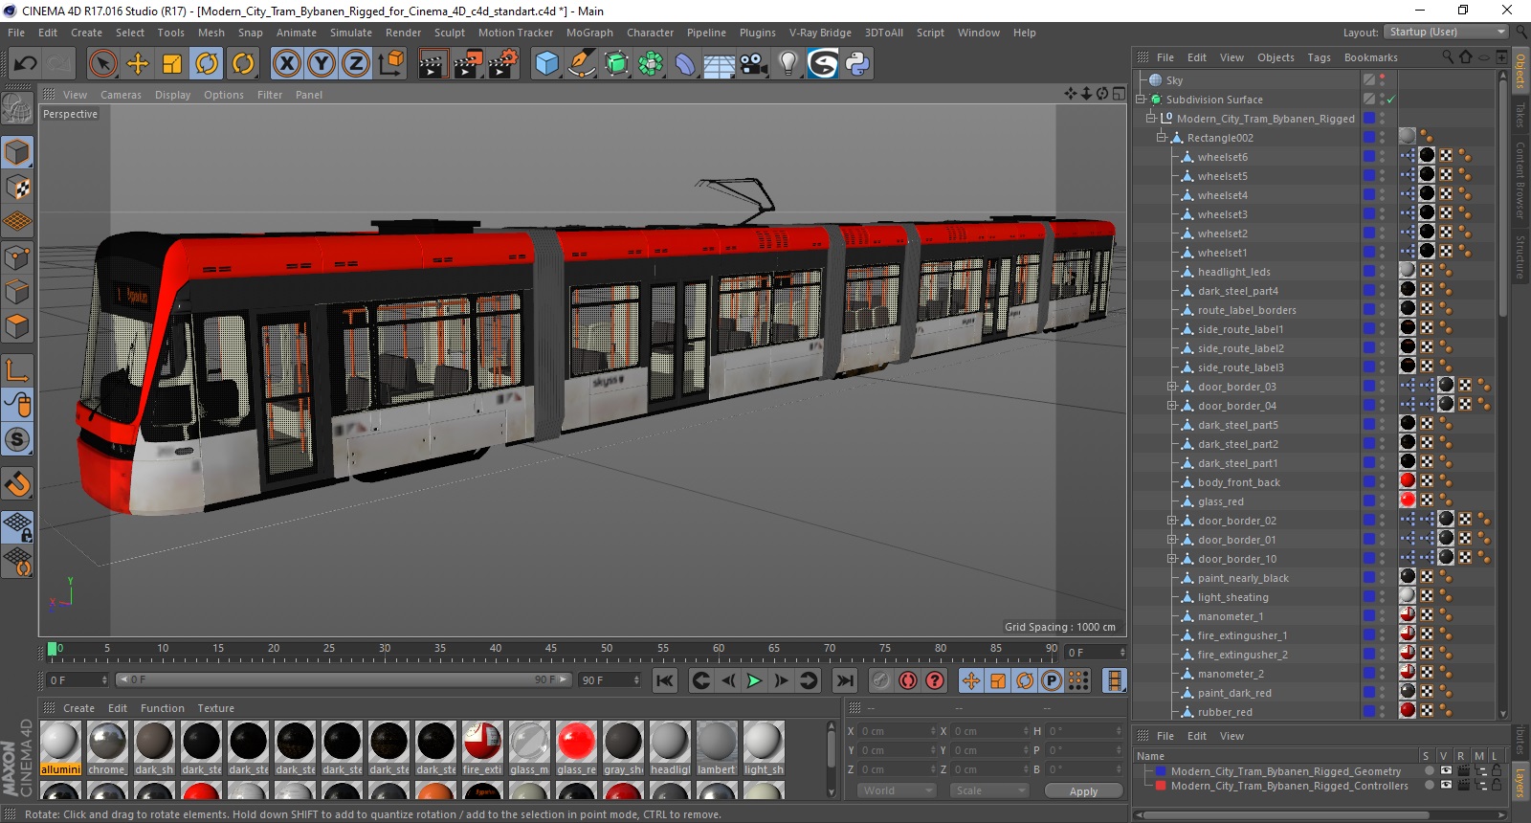
Task: Toggle solo for Controllers layer
Action: pos(1429,786)
